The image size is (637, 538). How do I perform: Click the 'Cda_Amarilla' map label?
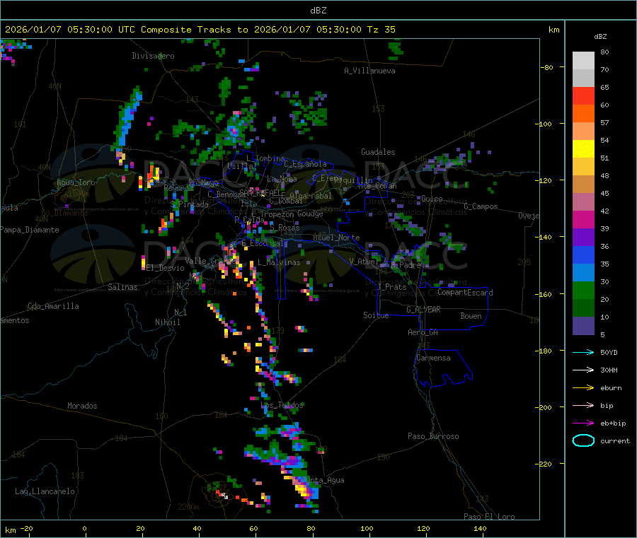[x=53, y=306]
